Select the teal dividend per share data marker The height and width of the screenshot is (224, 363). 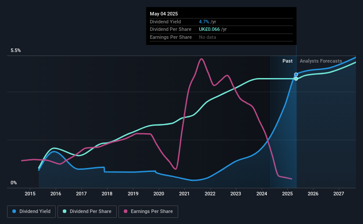296,79
